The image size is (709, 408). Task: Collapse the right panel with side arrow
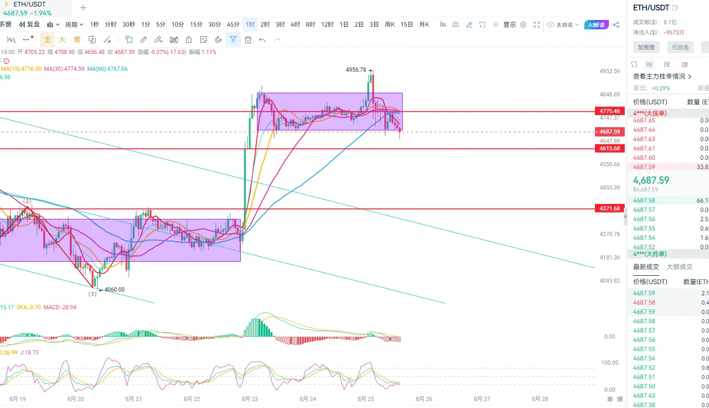(x=625, y=216)
